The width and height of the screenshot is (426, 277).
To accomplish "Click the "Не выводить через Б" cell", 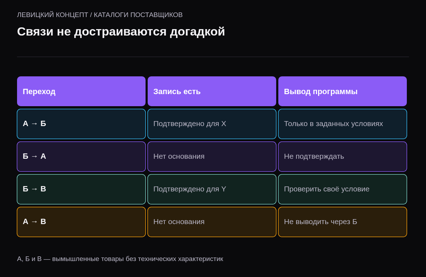I will coord(343,222).
